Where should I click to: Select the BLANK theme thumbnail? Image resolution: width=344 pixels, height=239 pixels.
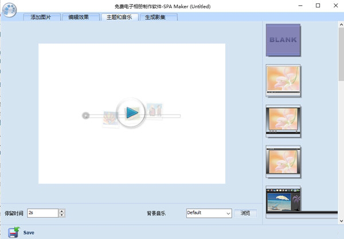[x=283, y=40]
